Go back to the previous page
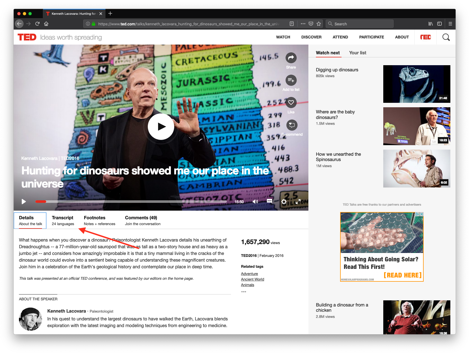 click(19, 24)
